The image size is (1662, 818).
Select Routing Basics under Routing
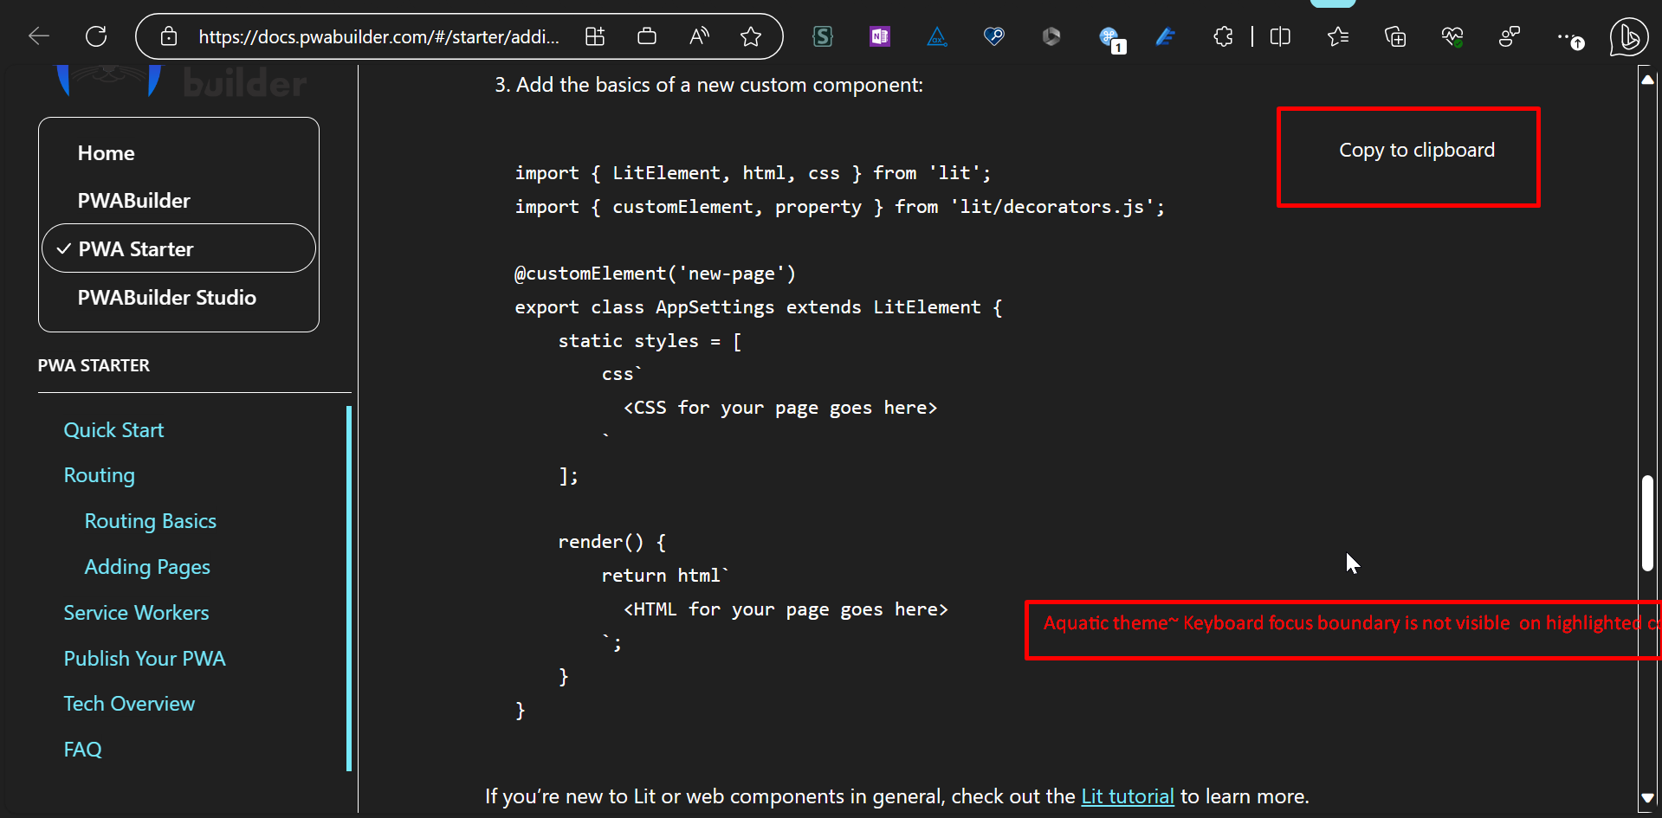(x=150, y=520)
